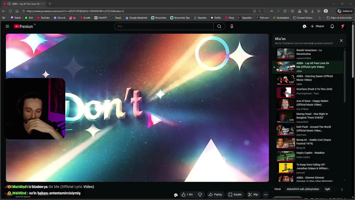Screen dimensions: 355x200
Task: Show hidden bookmarks overflow chevron
Action: pos(320,18)
